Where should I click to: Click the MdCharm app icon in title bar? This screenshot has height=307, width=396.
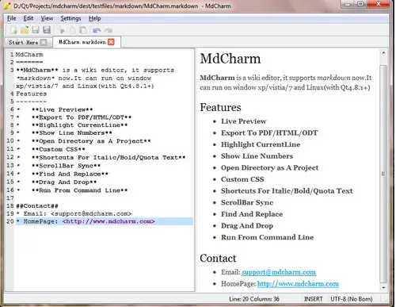(x=7, y=6)
